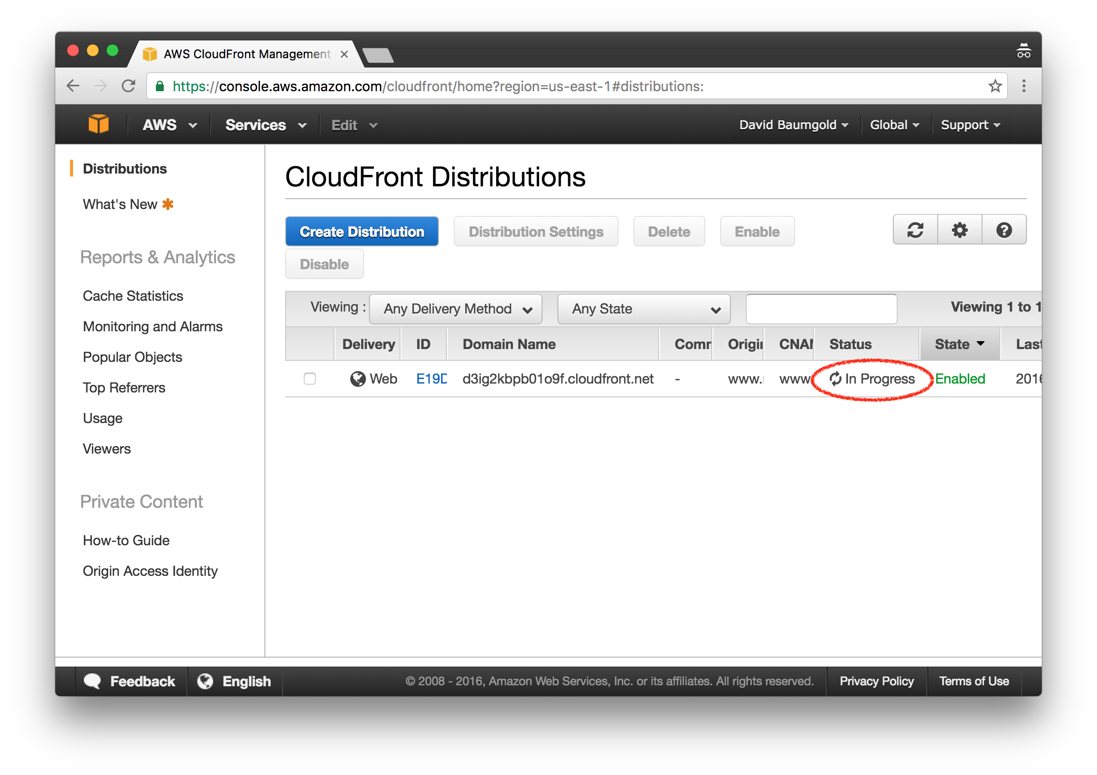Open the Viewers report
The image size is (1097, 775).
(107, 449)
